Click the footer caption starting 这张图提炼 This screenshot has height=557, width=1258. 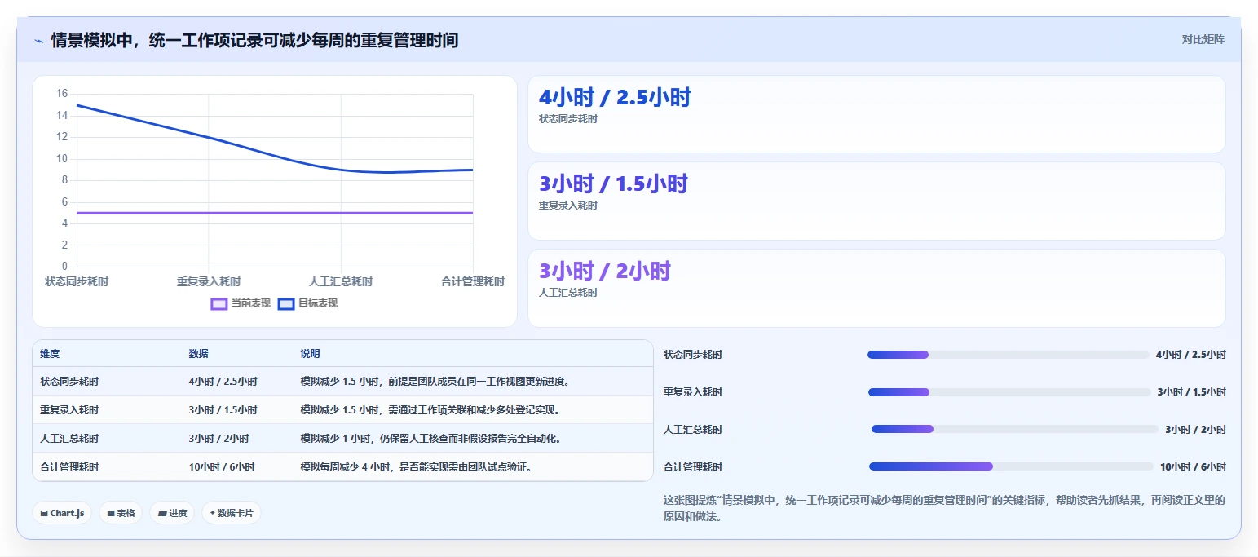click(x=944, y=508)
